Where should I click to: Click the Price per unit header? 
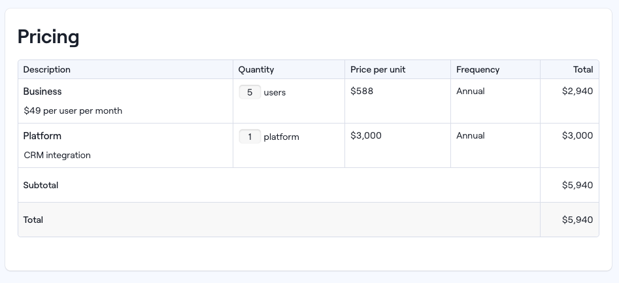(378, 69)
